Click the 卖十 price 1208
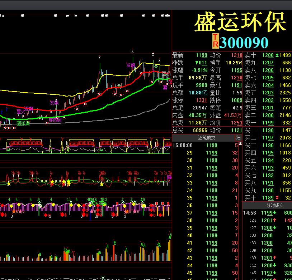 pos(268,55)
